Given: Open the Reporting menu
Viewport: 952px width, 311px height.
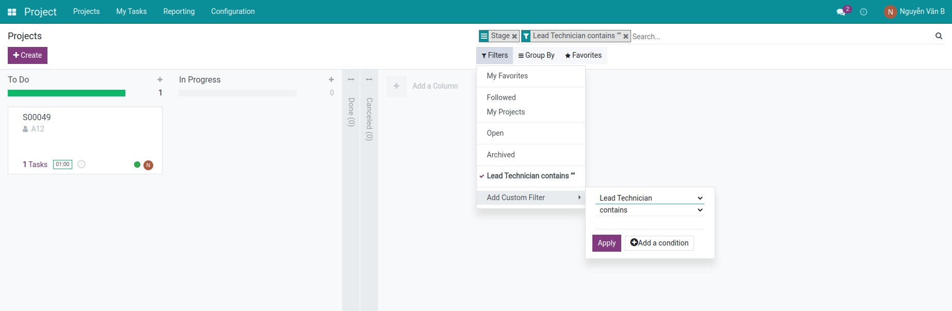Looking at the screenshot, I should pos(179,11).
